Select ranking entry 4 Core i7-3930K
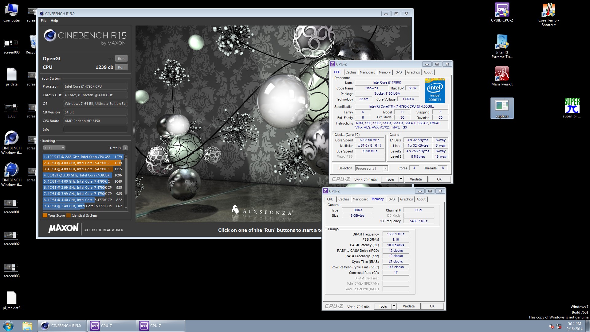The height and width of the screenshot is (332, 590). [x=83, y=175]
